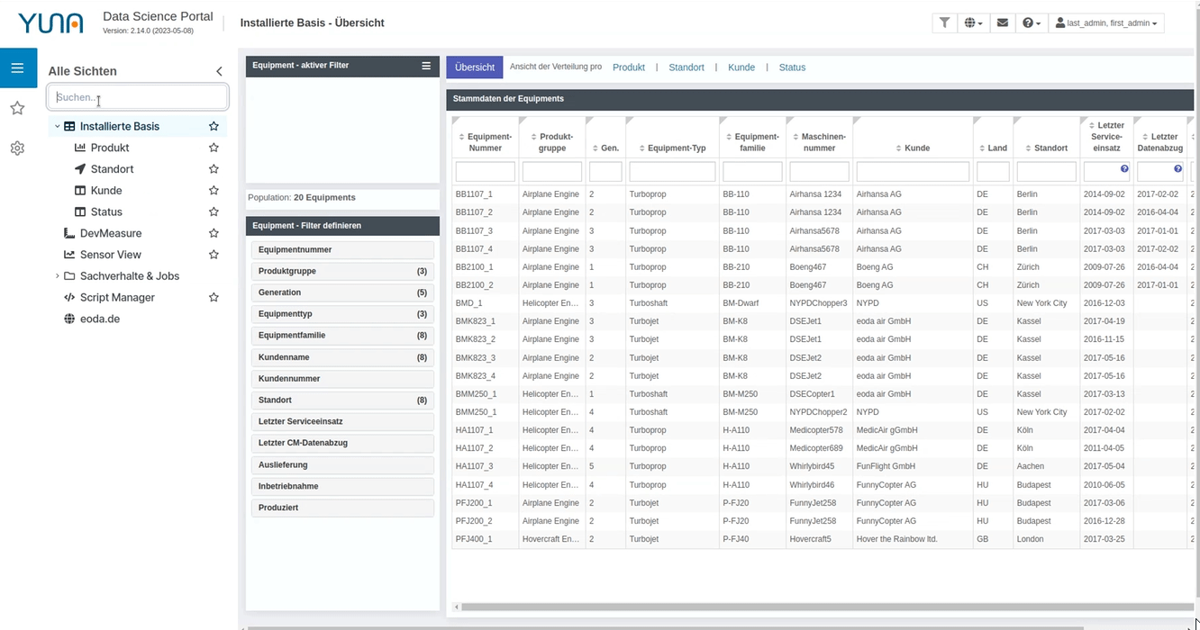1200x630 pixels.
Task: Open Script Manager in the sidebar
Action: pos(117,297)
